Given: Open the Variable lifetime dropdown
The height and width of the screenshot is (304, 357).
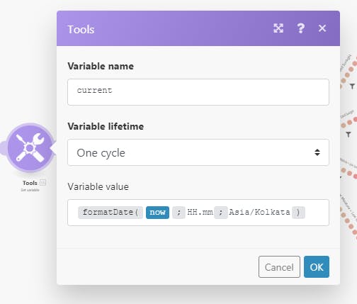Looking at the screenshot, I should point(198,152).
